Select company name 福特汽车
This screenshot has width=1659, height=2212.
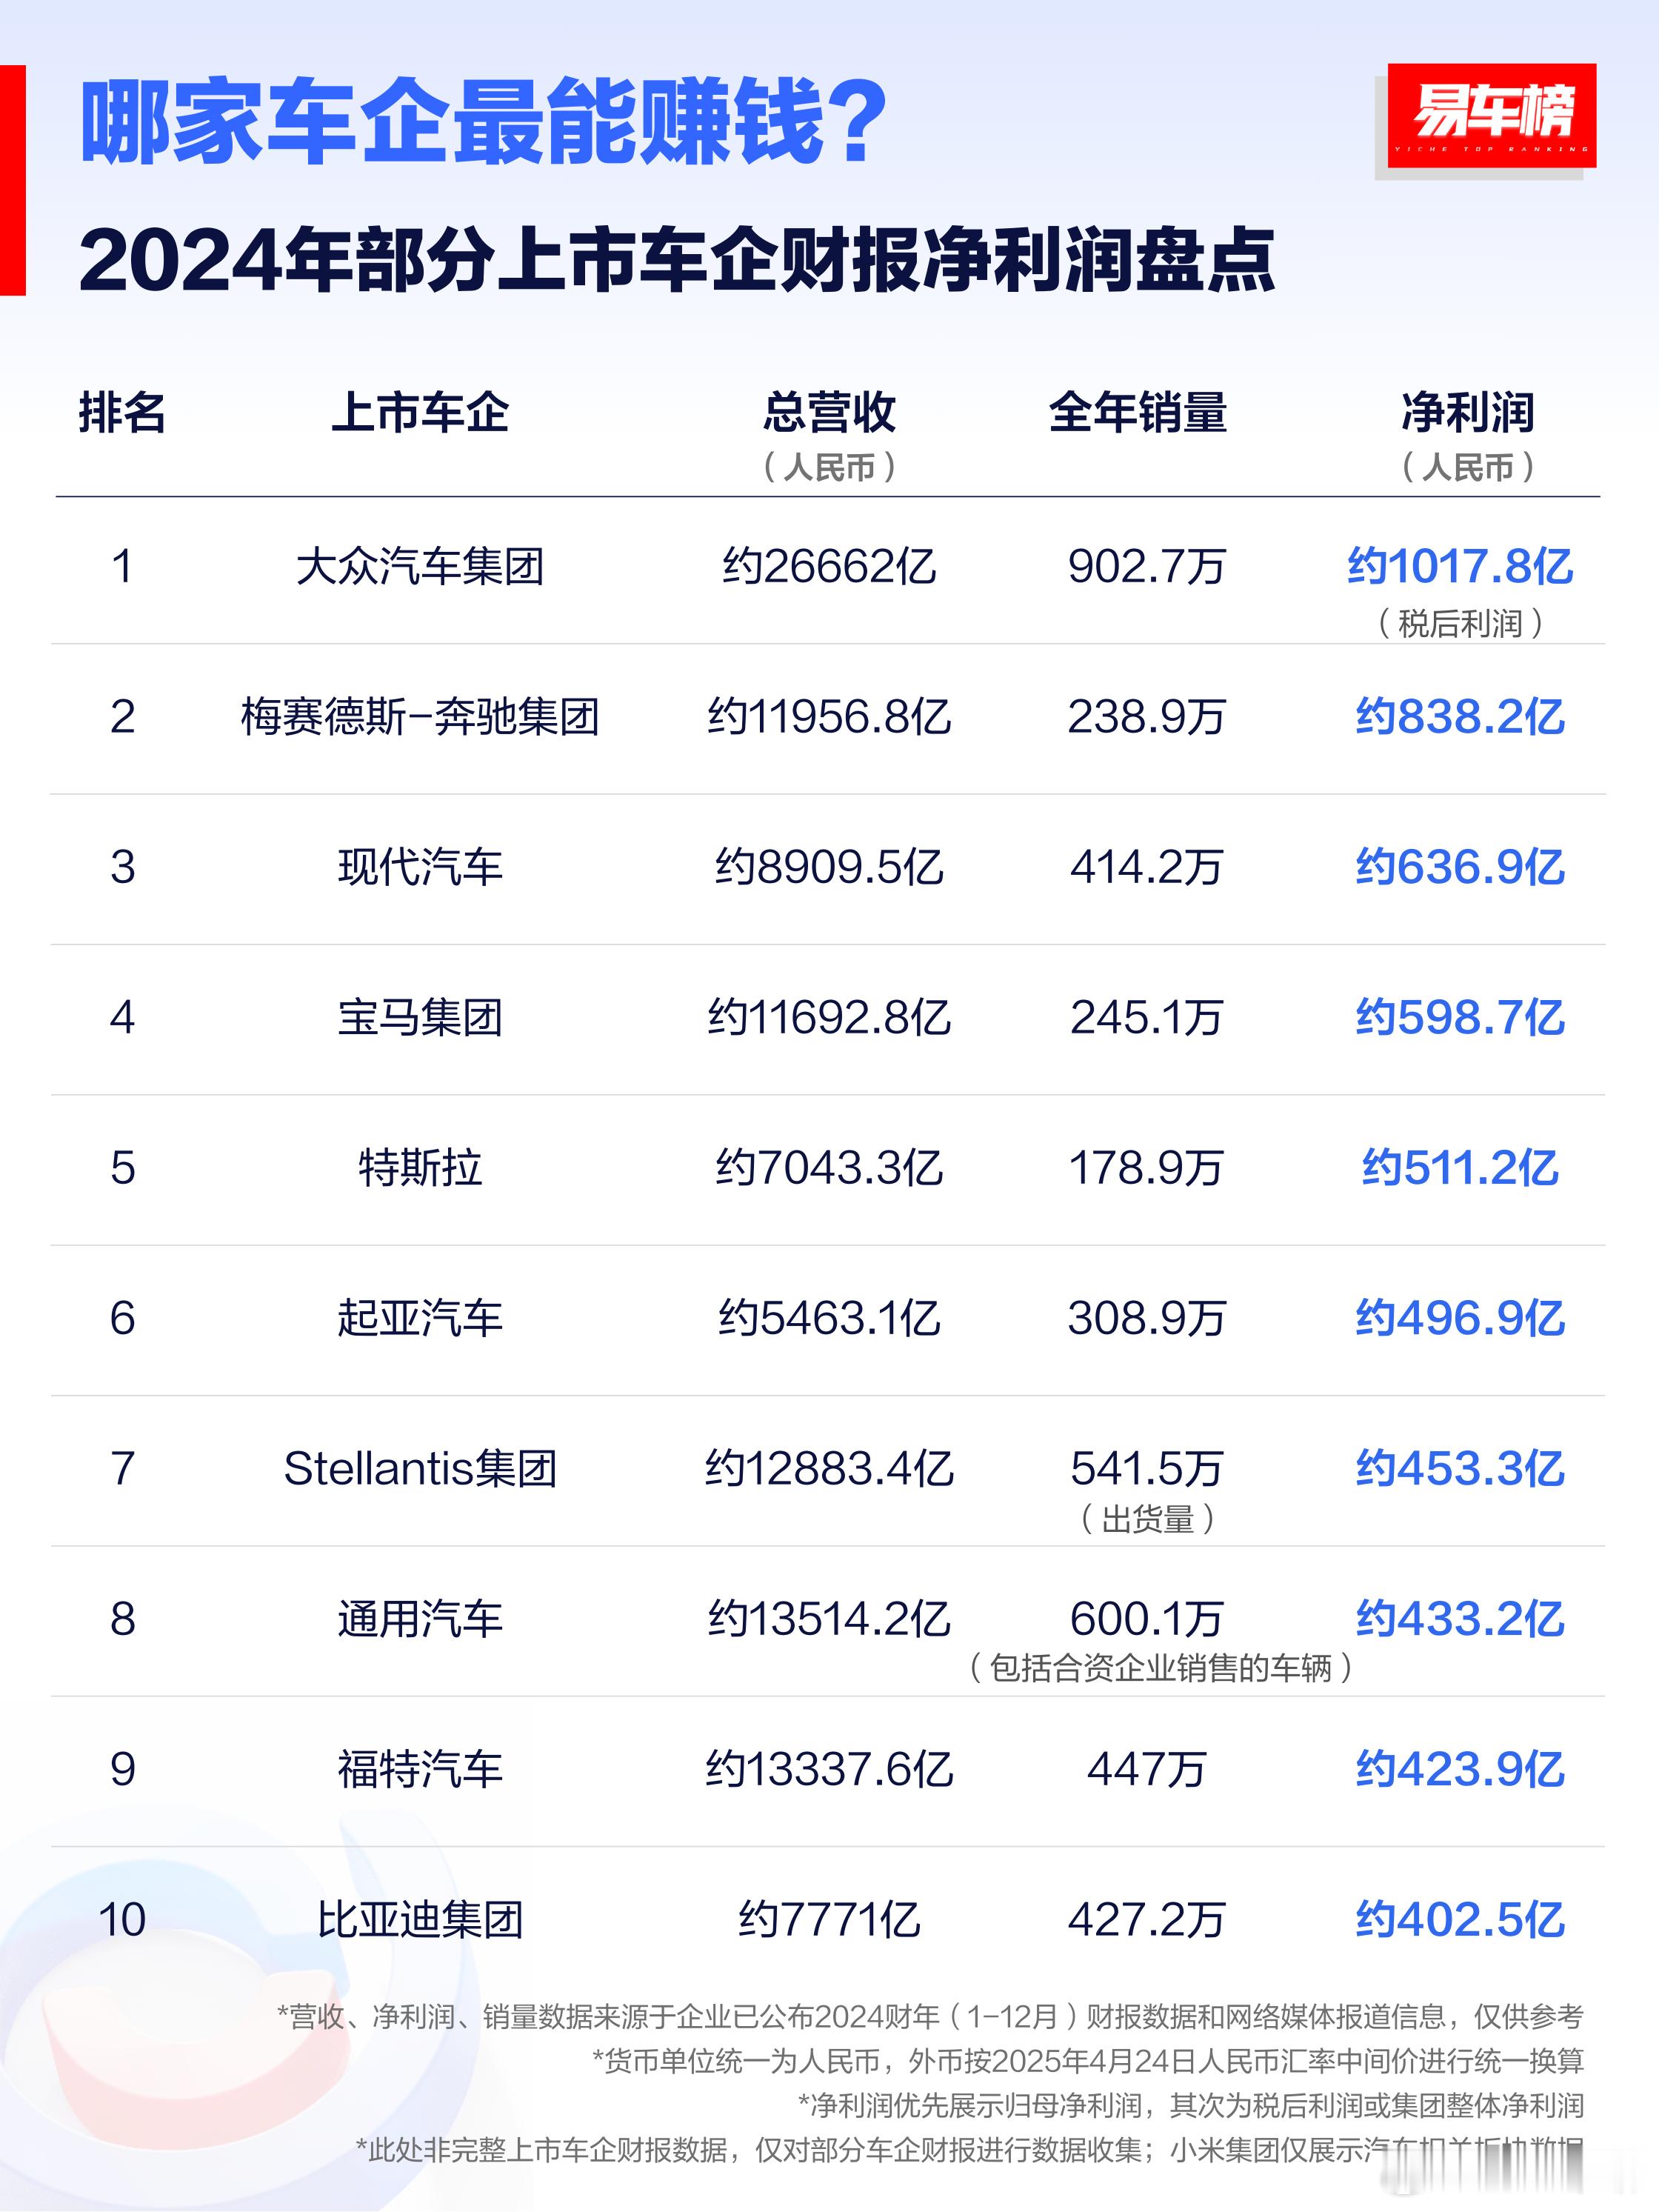420,1769
